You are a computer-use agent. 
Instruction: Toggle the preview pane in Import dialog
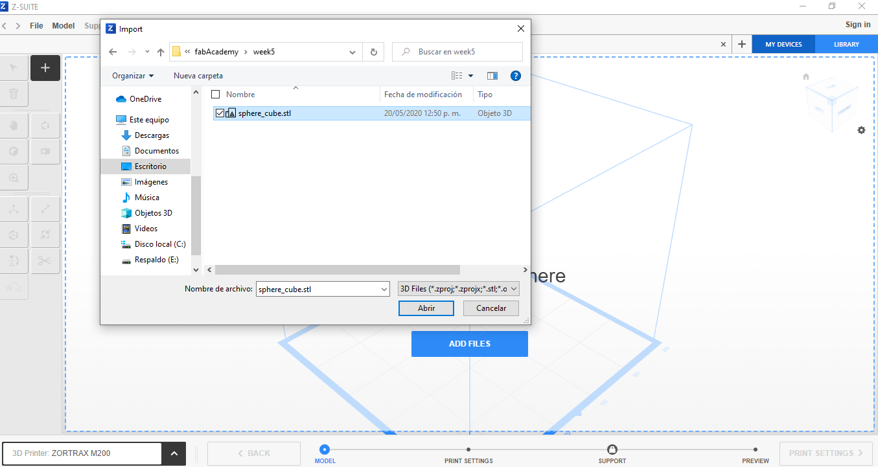pyautogui.click(x=492, y=76)
